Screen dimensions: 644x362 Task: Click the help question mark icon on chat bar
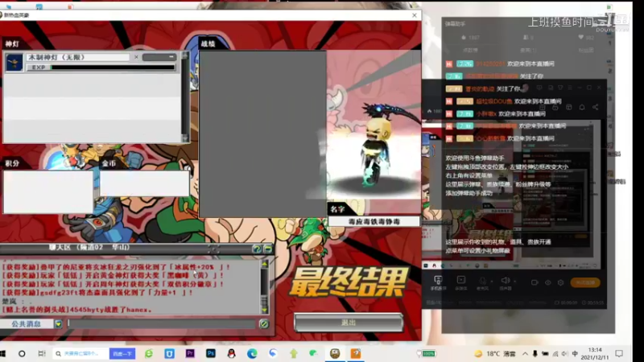point(256,249)
